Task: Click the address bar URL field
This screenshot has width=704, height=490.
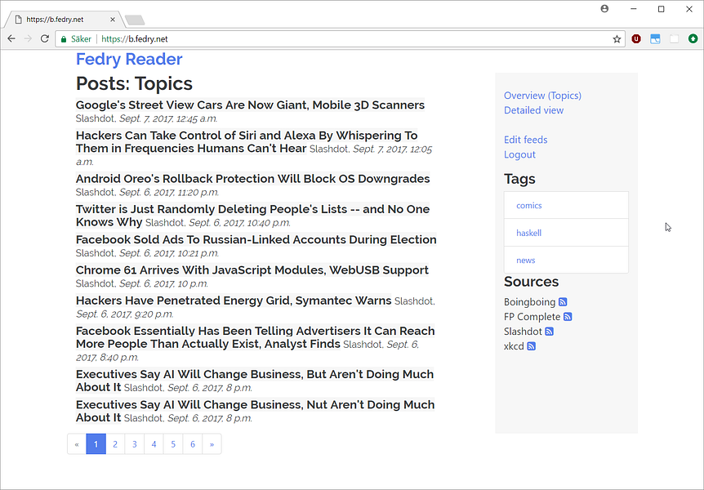Action: 327,39
